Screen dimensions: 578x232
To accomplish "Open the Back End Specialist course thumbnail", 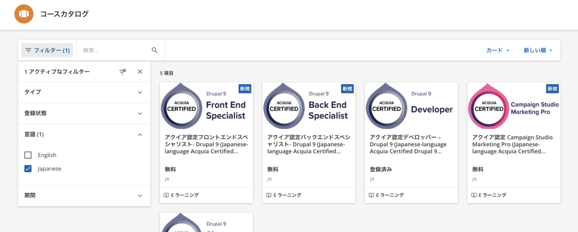I will point(309,106).
